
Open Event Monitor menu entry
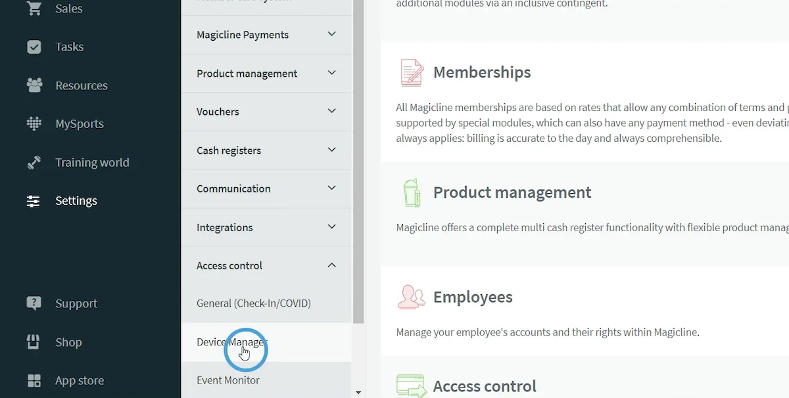click(227, 380)
